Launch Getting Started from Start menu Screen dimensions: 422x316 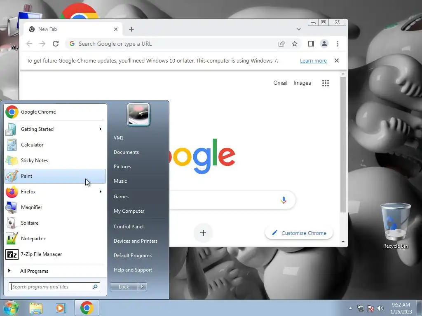tap(55, 129)
